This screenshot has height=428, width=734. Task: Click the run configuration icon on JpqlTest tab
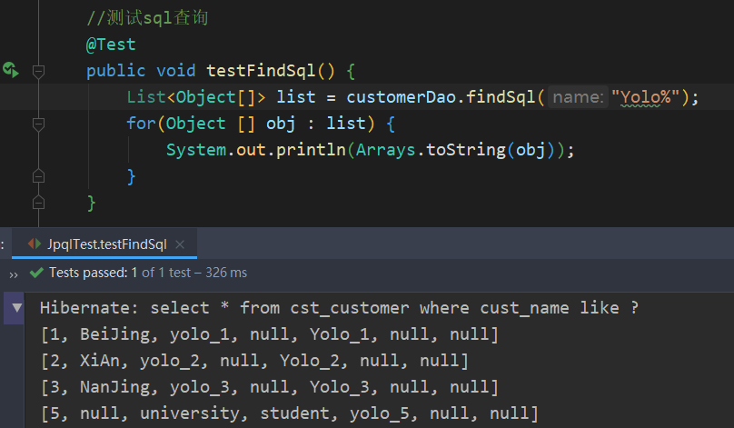coord(35,244)
